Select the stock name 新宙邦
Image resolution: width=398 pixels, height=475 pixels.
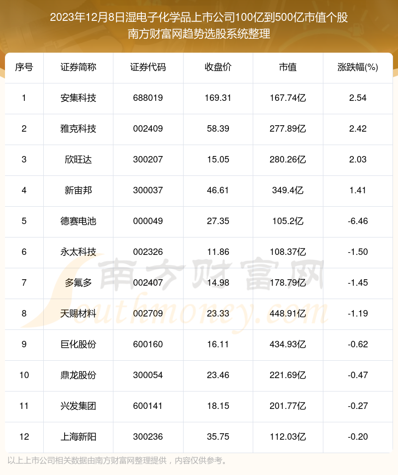[x=78, y=190]
